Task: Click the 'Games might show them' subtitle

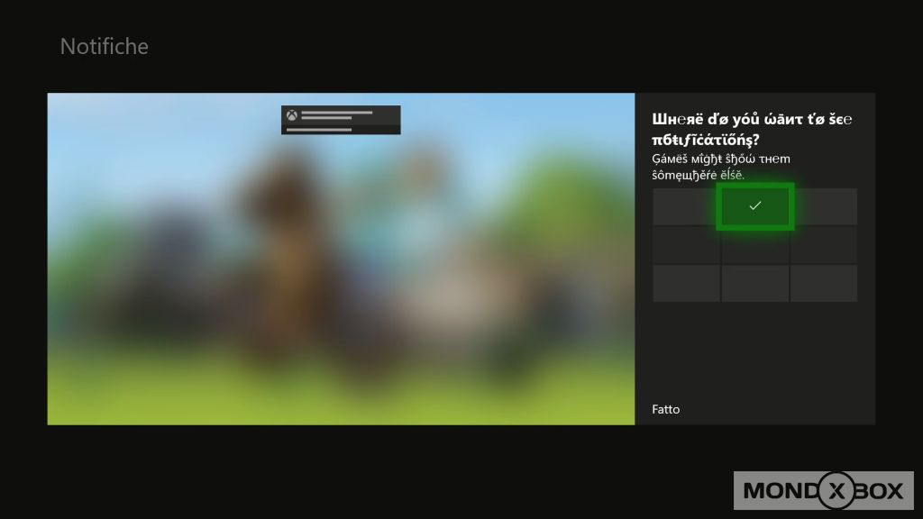Action: coord(721,166)
